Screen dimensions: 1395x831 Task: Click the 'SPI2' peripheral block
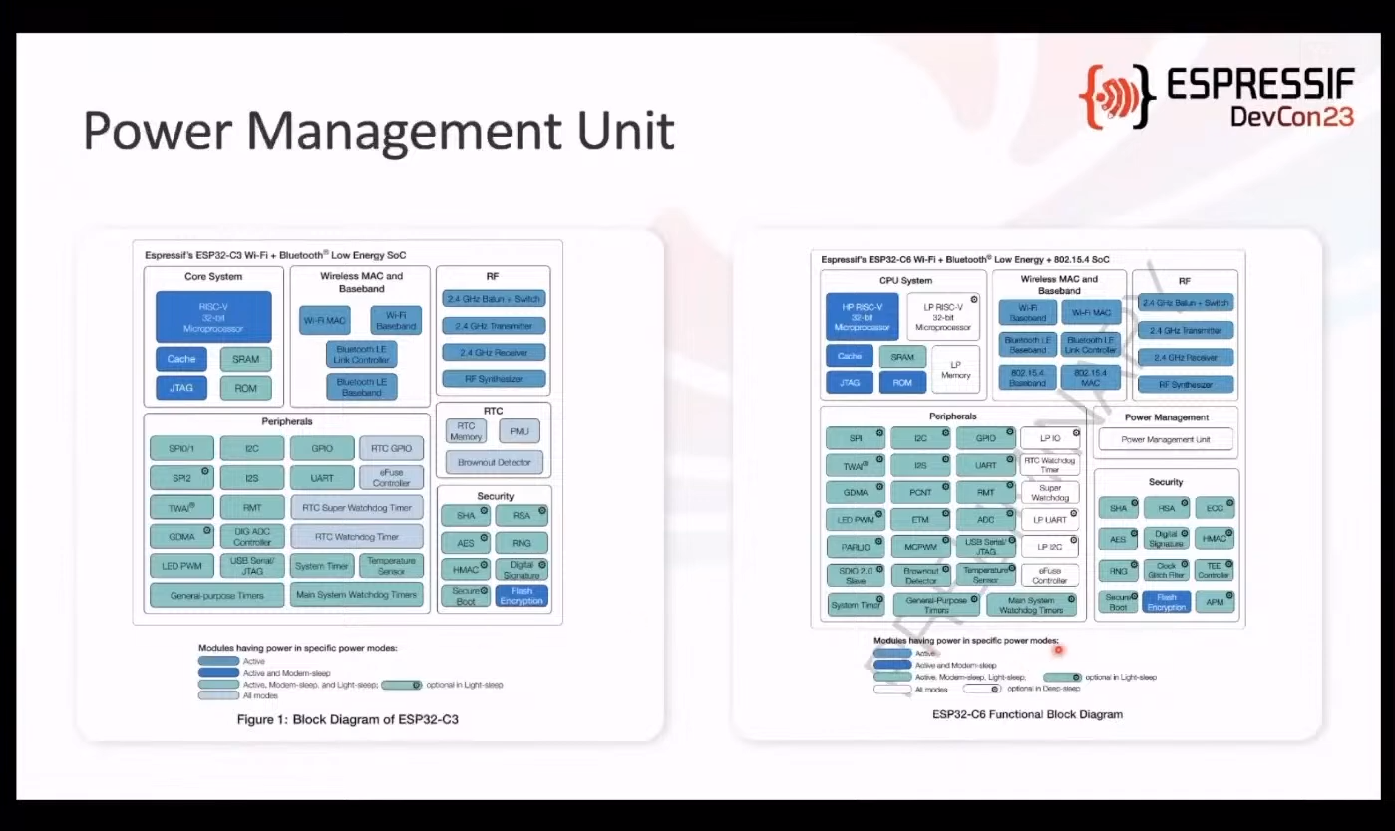tap(181, 478)
